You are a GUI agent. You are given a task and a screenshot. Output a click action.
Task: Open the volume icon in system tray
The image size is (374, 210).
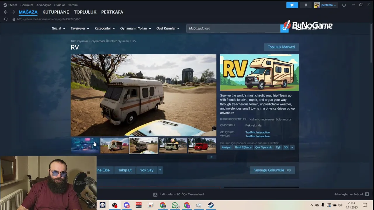340,205
